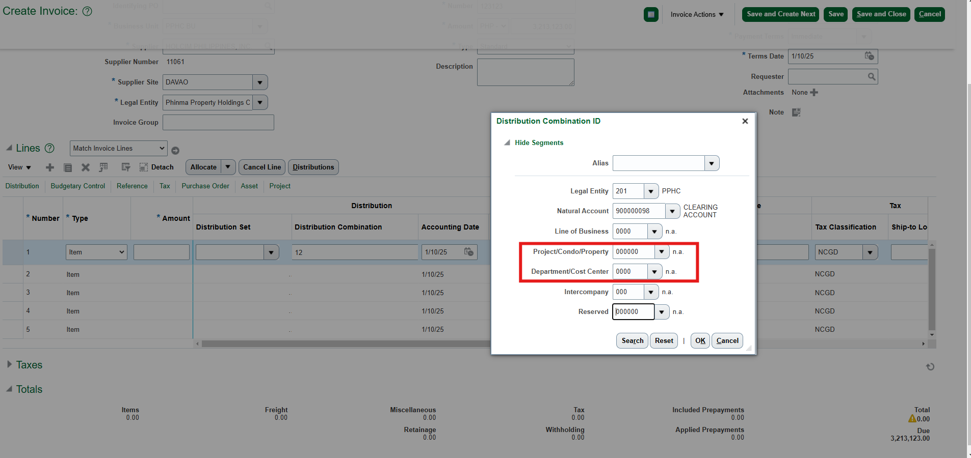The height and width of the screenshot is (458, 971).
Task: Collapse the Lines section
Action: [x=9, y=148]
